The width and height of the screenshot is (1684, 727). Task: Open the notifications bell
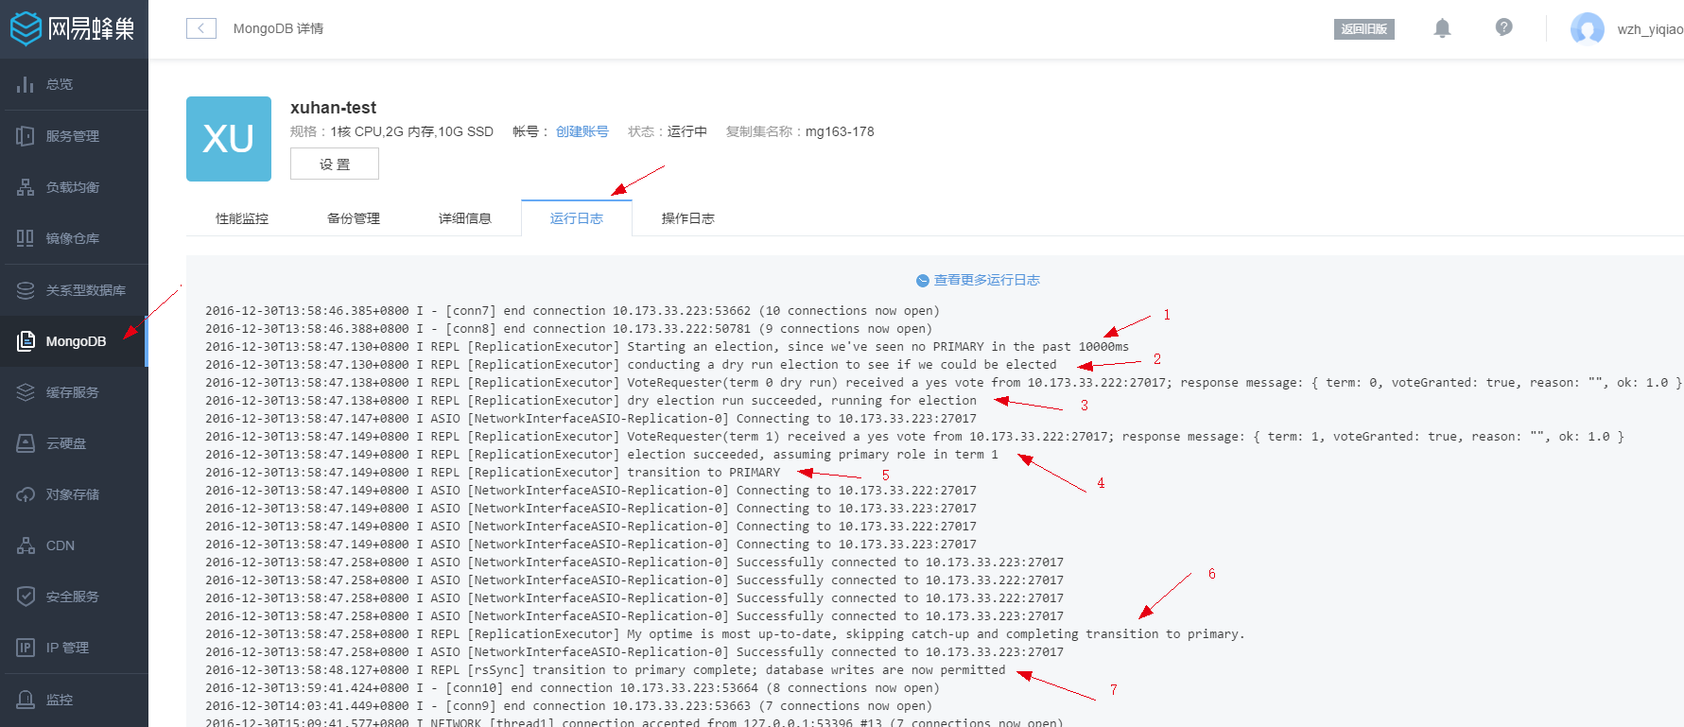click(1442, 28)
